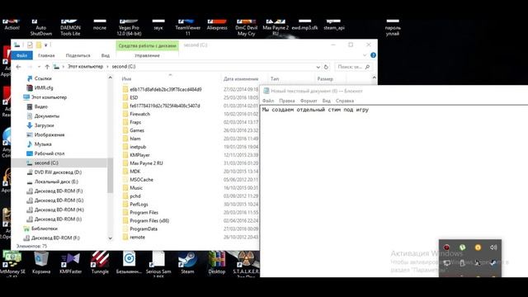The height and width of the screenshot is (297, 528).
Task: Click Этот компьютер in the address breadcrumb
Action: [86, 67]
